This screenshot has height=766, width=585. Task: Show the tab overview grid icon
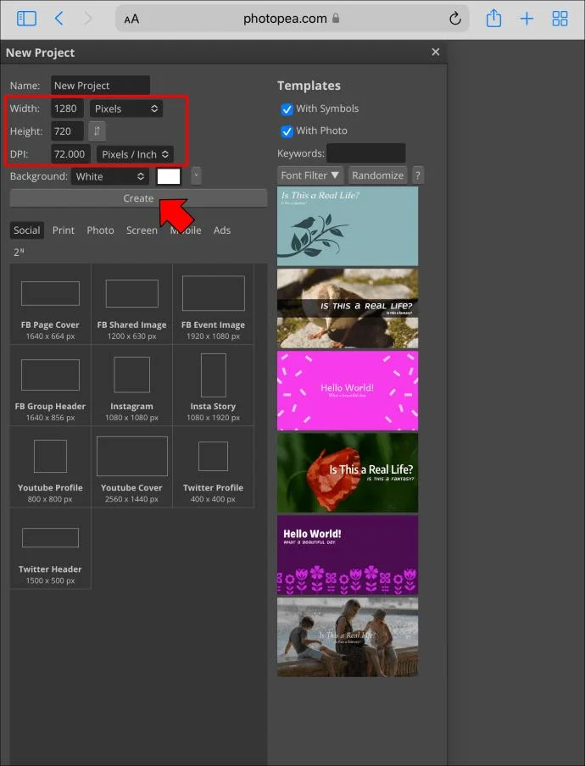(560, 19)
